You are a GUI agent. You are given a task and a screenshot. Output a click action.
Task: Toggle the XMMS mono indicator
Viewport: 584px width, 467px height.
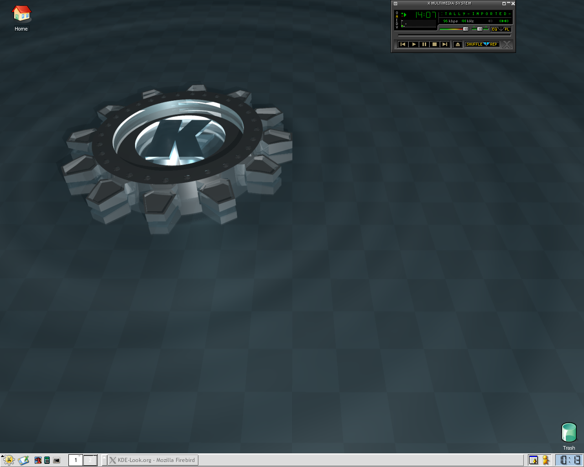click(x=490, y=21)
